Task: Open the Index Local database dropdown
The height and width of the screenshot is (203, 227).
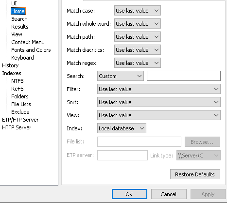Action: (x=122, y=128)
